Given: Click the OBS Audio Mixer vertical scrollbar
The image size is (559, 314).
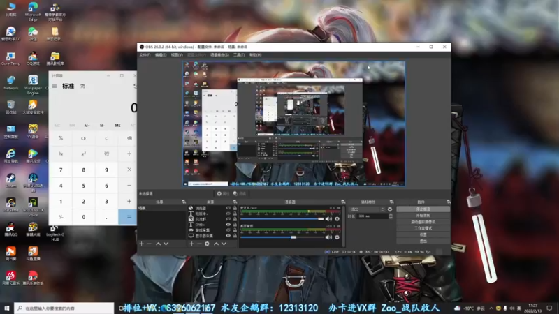Looking at the screenshot, I should (x=343, y=226).
